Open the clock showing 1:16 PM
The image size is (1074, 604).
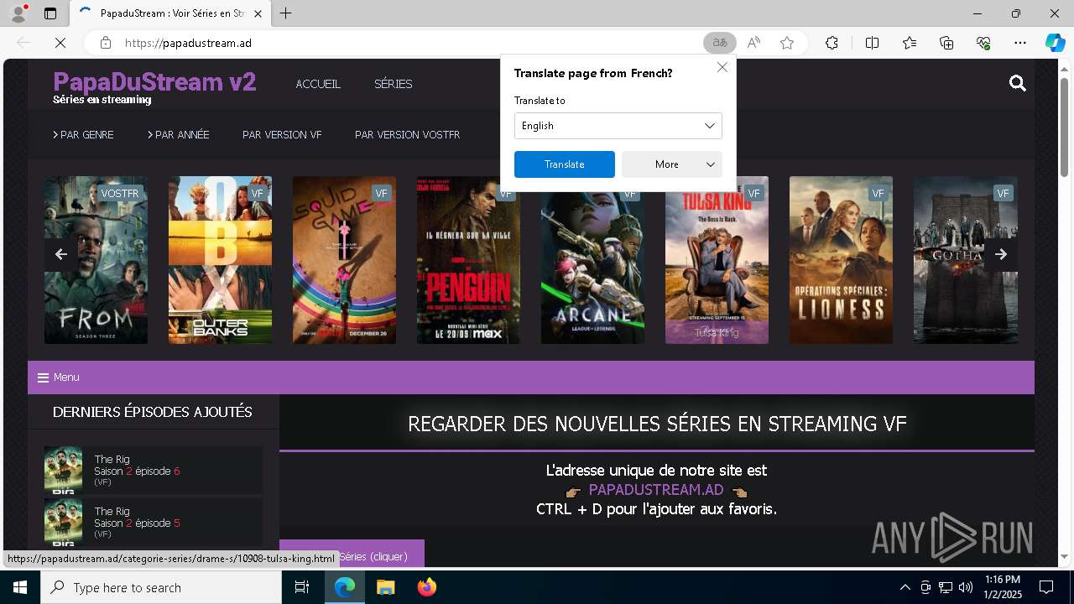[x=1003, y=587]
